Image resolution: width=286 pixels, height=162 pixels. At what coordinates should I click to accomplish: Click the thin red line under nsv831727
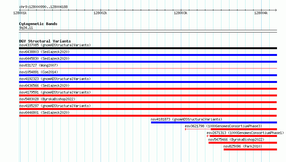click(x=148, y=68)
